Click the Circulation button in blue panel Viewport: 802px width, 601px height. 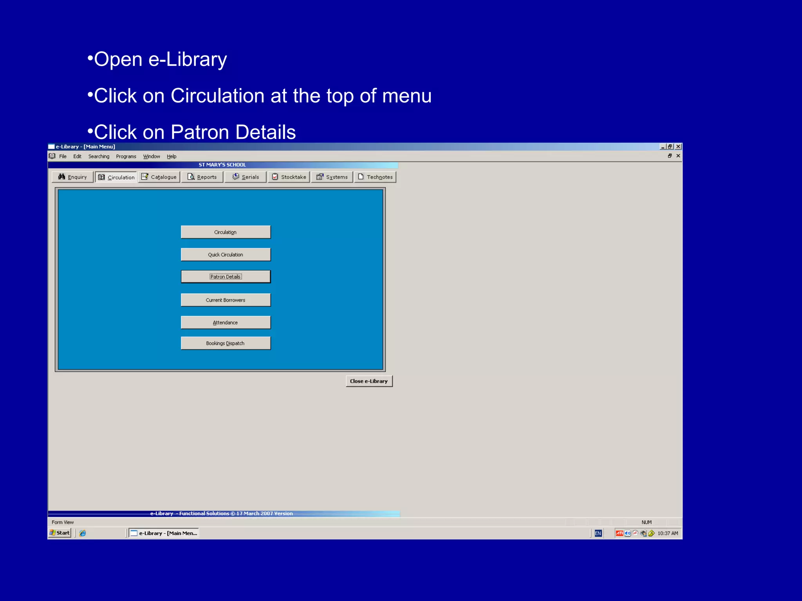coord(226,232)
